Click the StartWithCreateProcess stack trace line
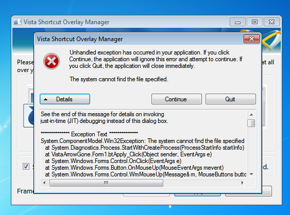The image size is (290, 215). tap(145, 148)
